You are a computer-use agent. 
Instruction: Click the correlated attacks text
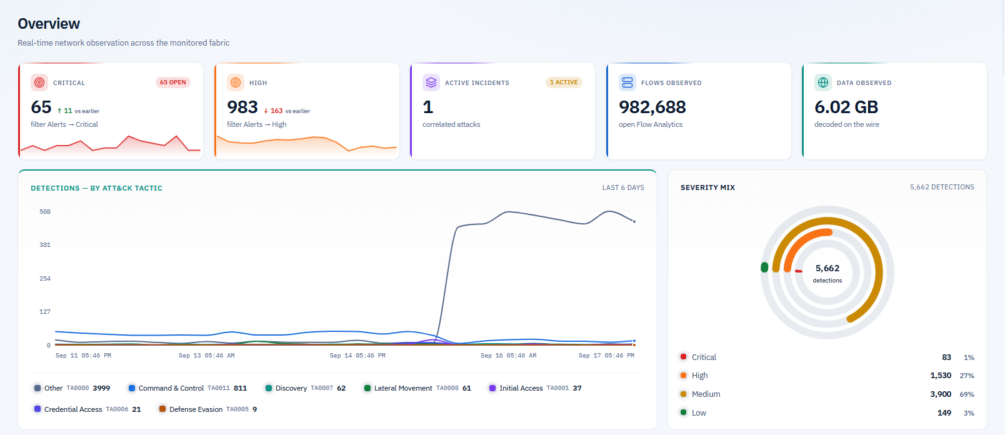pyautogui.click(x=451, y=124)
